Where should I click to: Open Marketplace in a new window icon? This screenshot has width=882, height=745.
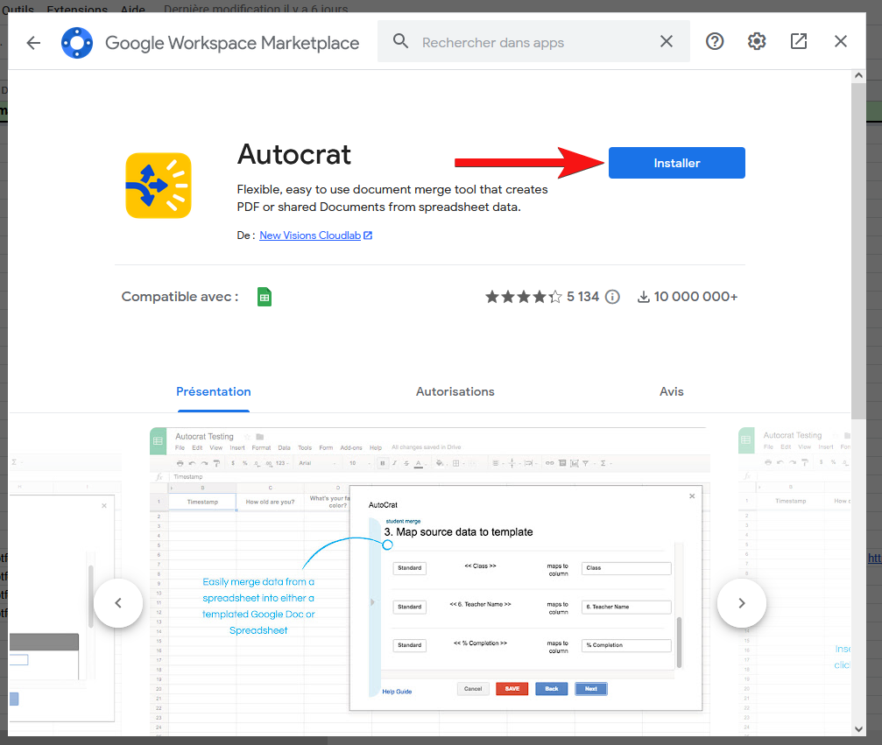[799, 42]
